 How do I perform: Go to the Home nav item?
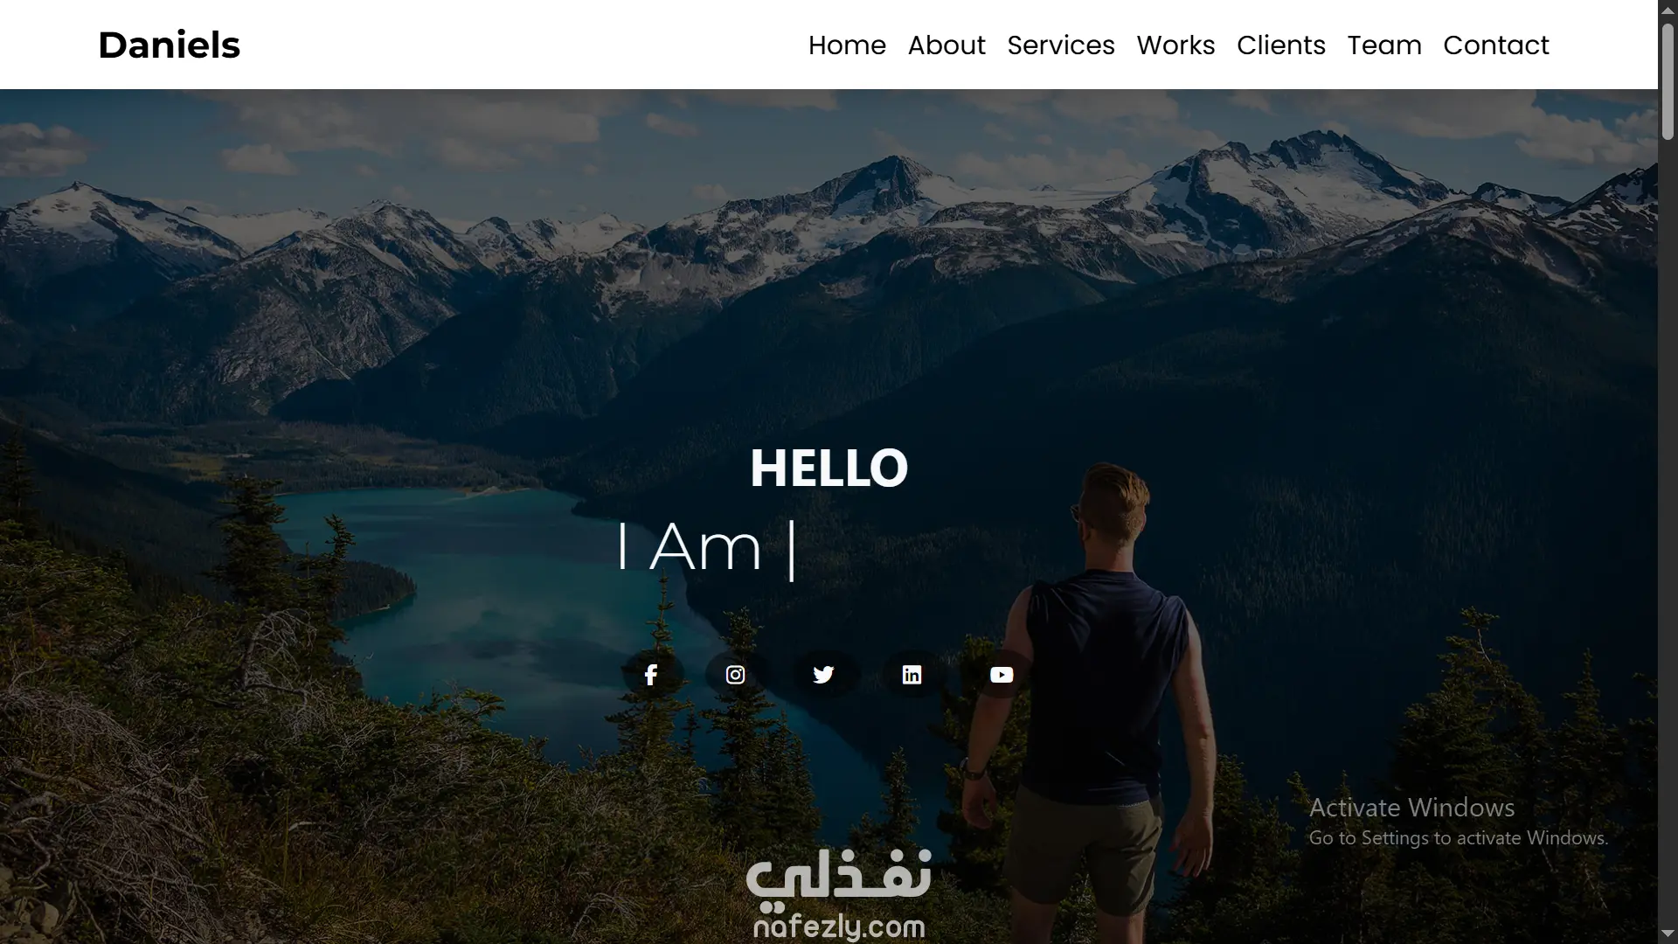coord(847,45)
